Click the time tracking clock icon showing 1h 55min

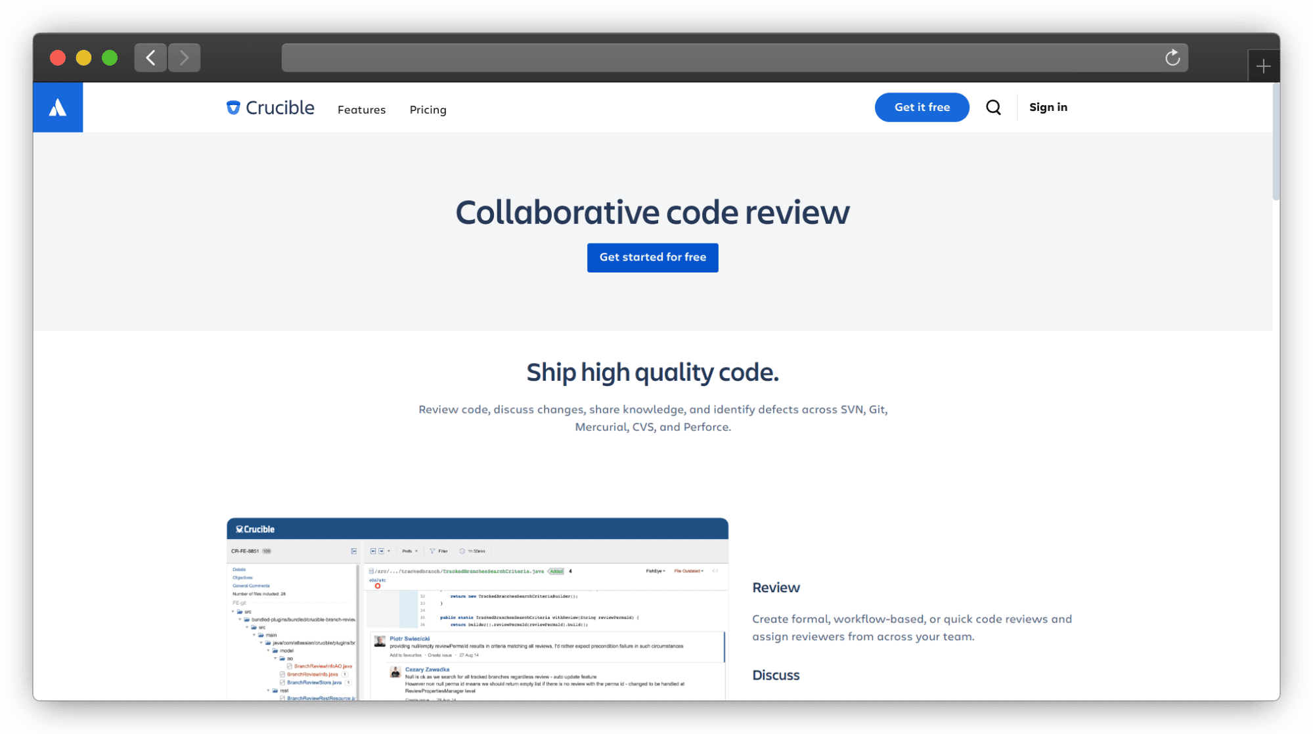coord(462,551)
